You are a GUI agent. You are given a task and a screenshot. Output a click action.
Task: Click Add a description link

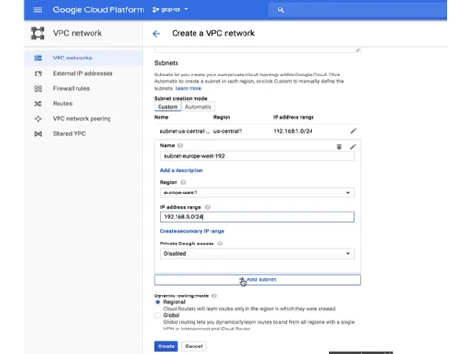click(181, 170)
